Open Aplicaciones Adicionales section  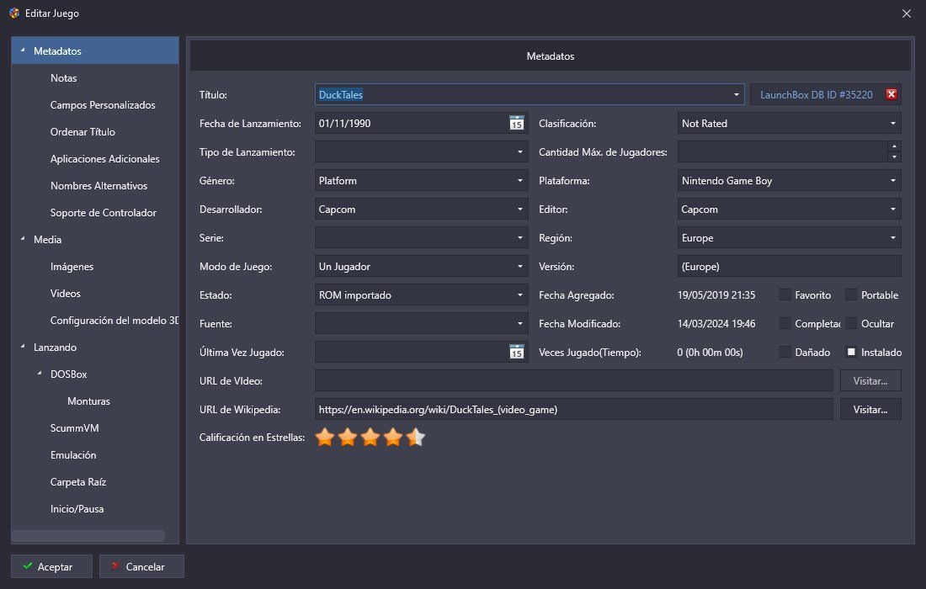pyautogui.click(x=105, y=159)
